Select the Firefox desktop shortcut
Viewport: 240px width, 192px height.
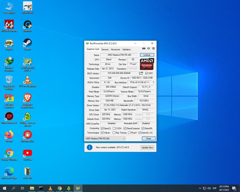click(9, 136)
